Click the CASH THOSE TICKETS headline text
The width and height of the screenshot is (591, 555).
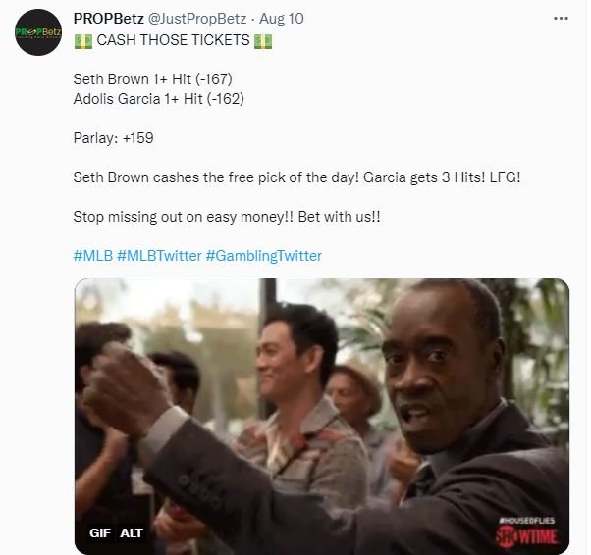173,40
